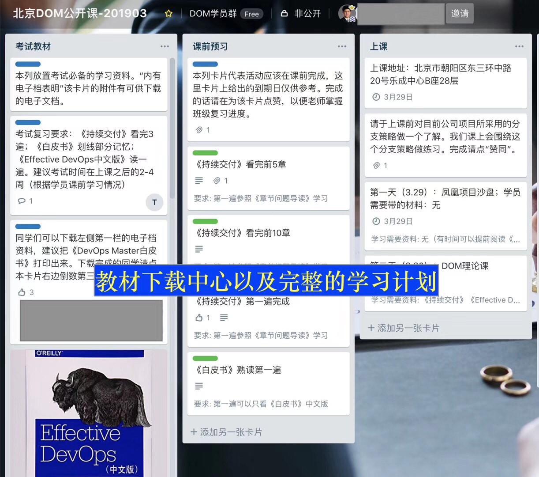Star the 北京DOM公开课-201903 board

coord(168,14)
